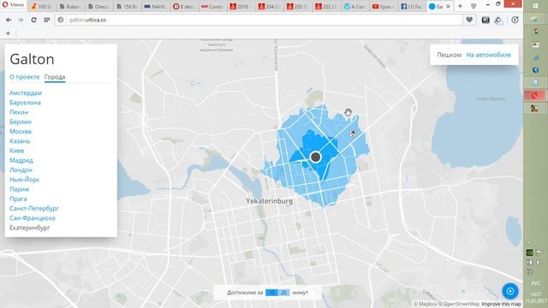
Task: Open the taskbar clock showing 14:57
Action: tap(535, 298)
